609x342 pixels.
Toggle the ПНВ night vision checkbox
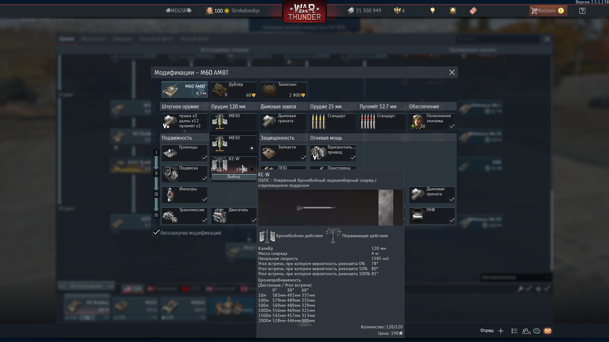452,220
